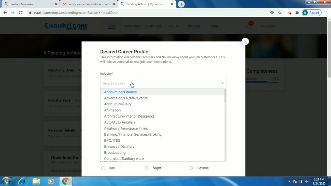Click the browser address bar URL

[76, 13]
